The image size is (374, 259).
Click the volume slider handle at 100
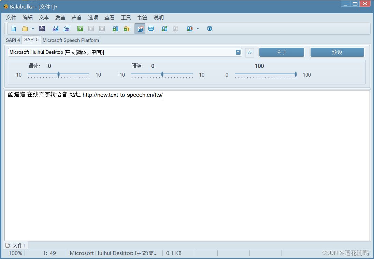[x=296, y=74]
